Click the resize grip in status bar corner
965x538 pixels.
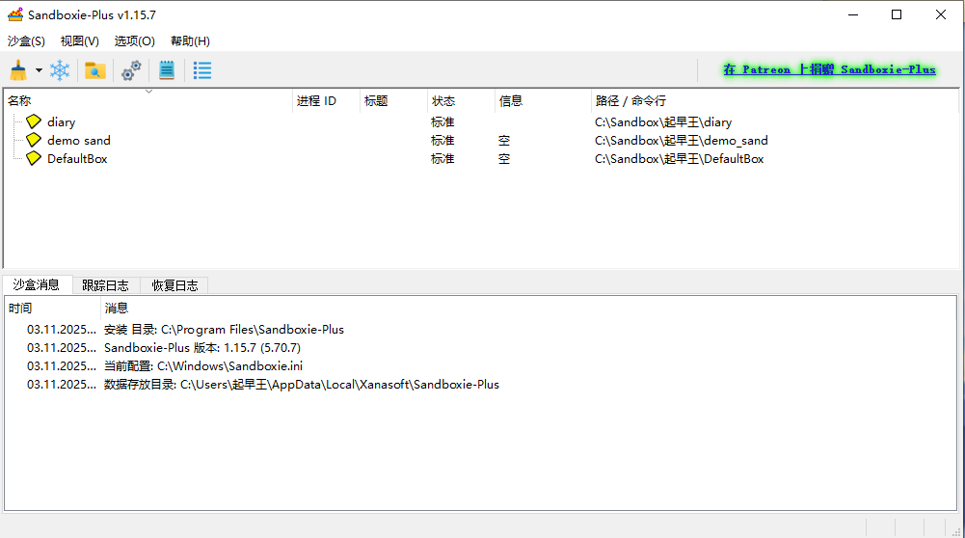click(956, 530)
